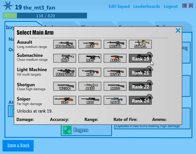
Task: Choose the AA12 shotgun
Action: [90, 86]
